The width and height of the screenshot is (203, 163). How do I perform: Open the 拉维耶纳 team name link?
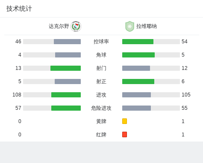click(147, 26)
